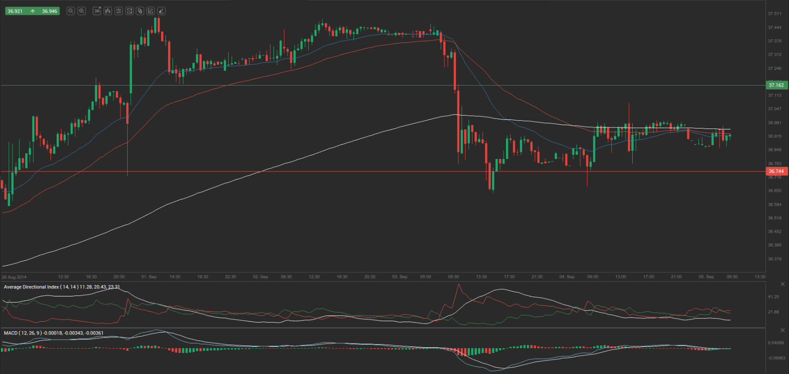This screenshot has width=789, height=374.
Task: Click the zoom in magnifier icon
Action: (x=81, y=11)
